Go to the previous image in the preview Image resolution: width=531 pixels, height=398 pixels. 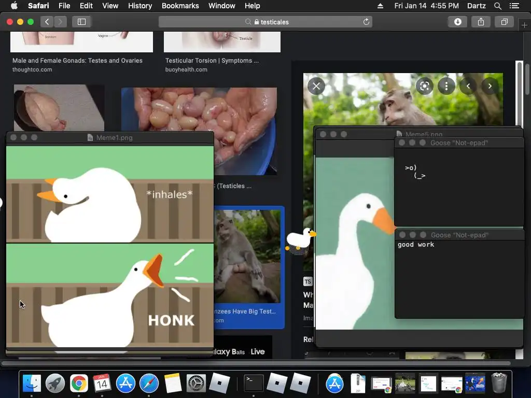pyautogui.click(x=468, y=86)
